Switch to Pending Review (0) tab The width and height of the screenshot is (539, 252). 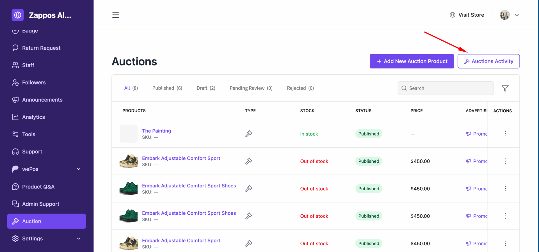coord(251,88)
